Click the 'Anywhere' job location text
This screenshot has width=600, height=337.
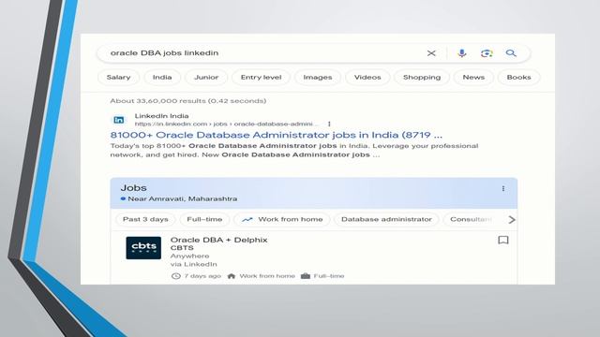pyautogui.click(x=189, y=256)
